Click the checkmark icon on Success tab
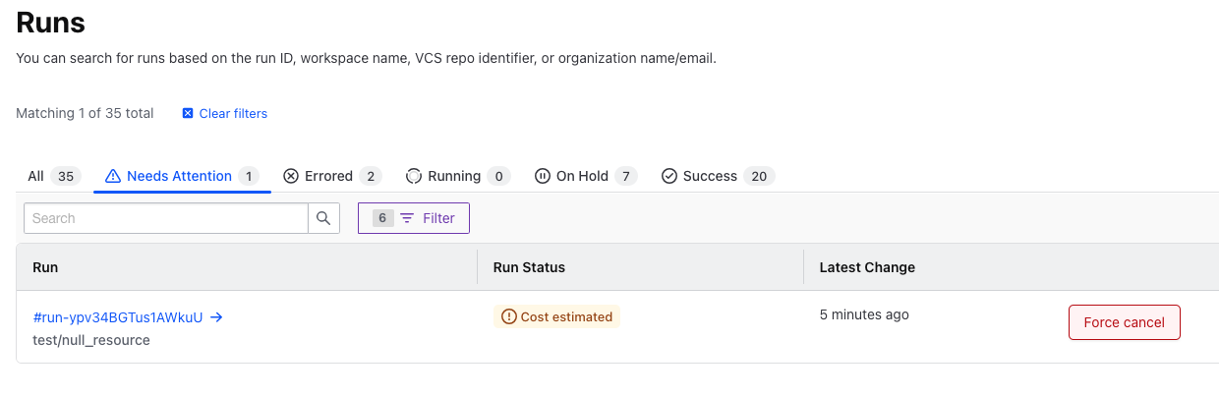The height and width of the screenshot is (397, 1219). click(669, 177)
